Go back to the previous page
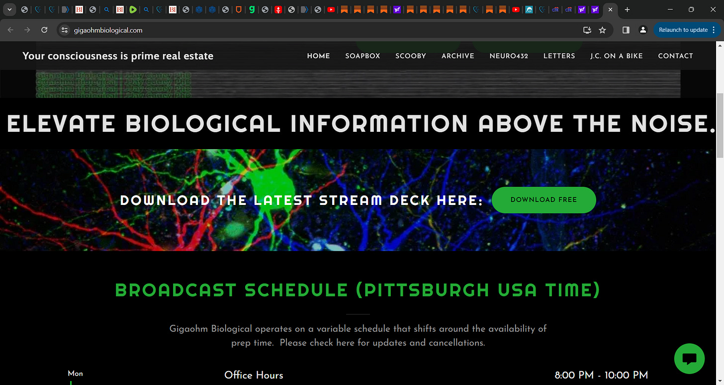The image size is (724, 385). coord(10,30)
